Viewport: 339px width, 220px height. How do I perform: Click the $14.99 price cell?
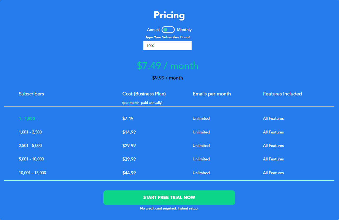[129, 132]
